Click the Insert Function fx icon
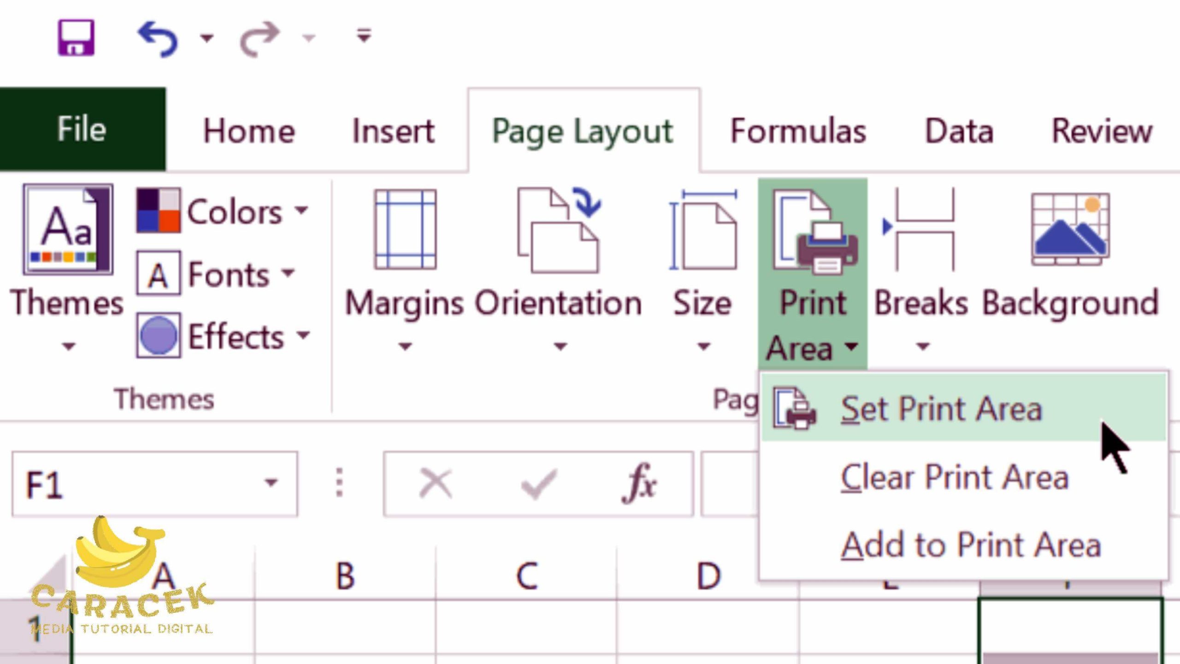 639,483
